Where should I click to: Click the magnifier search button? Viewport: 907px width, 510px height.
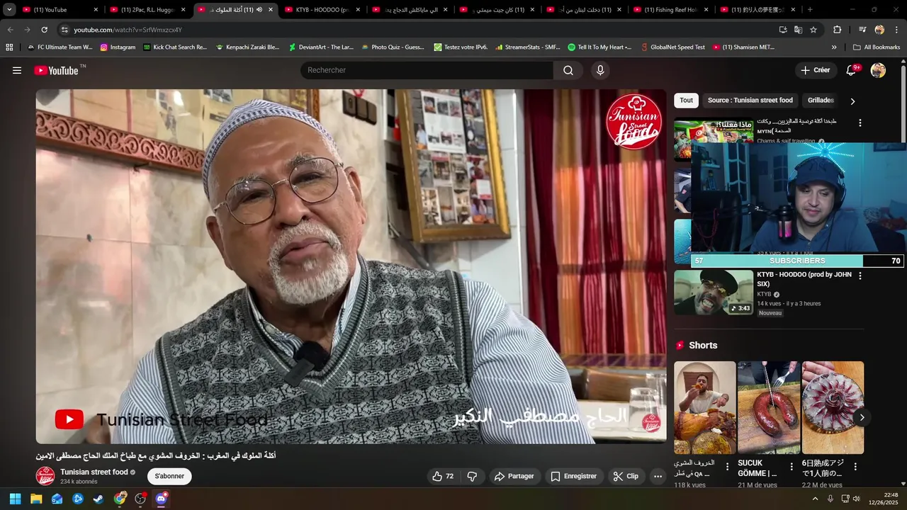pos(568,70)
